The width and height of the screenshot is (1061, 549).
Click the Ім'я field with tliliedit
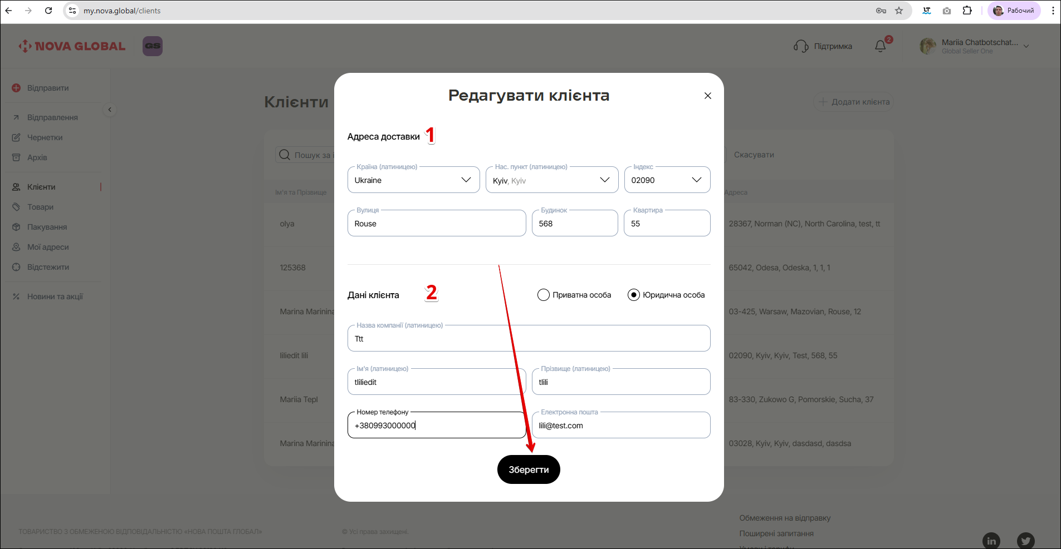pyautogui.click(x=437, y=382)
